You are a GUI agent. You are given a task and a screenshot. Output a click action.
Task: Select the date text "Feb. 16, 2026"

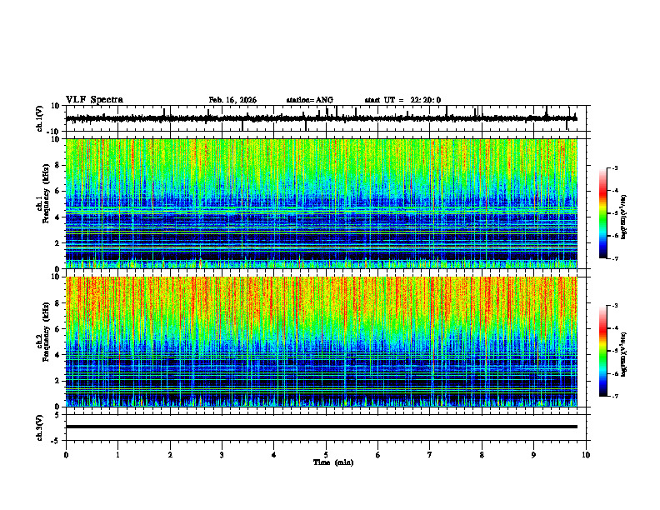tap(232, 100)
